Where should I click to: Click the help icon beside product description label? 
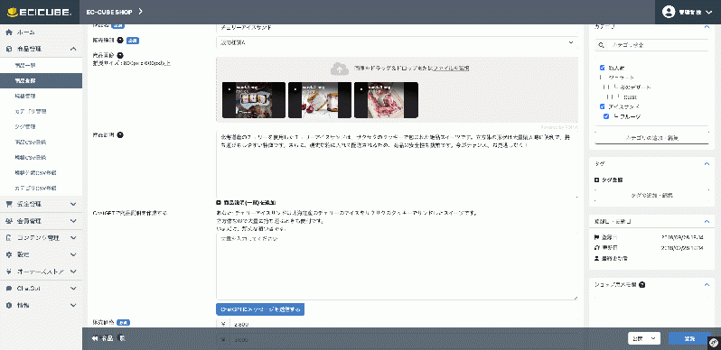click(x=120, y=135)
